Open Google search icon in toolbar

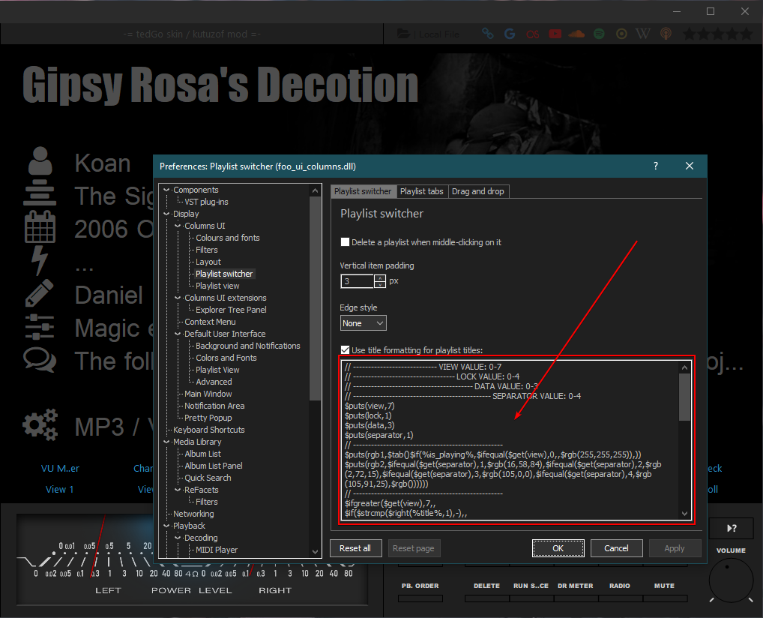pos(510,34)
